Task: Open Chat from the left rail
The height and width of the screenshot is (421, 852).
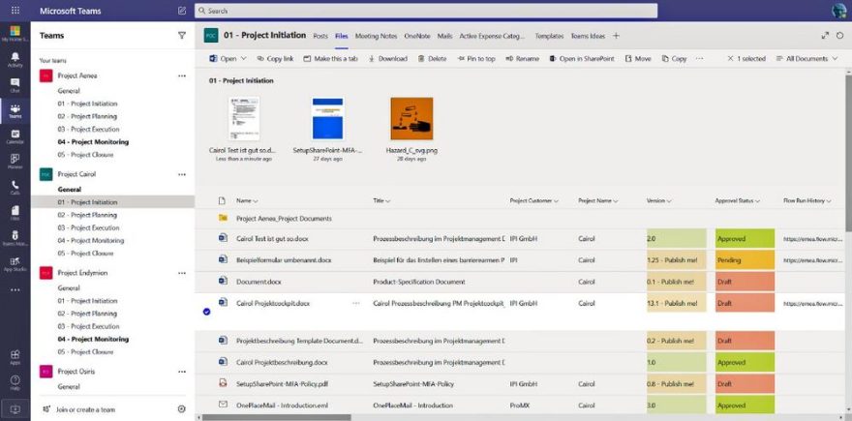Action: (x=15, y=87)
